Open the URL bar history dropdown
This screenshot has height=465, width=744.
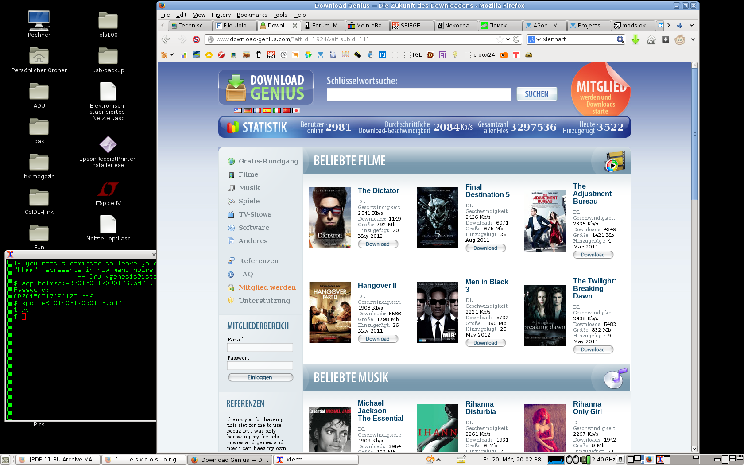(x=508, y=39)
